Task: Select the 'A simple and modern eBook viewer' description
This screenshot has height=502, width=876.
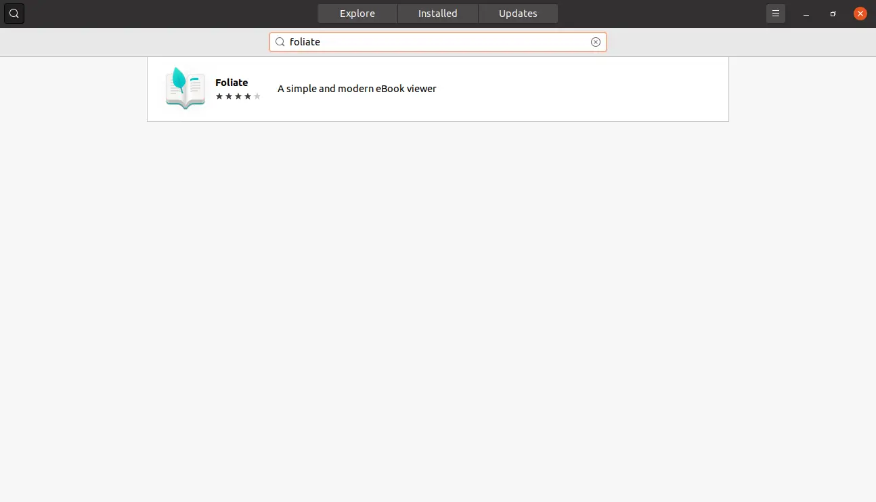Action: click(x=357, y=89)
